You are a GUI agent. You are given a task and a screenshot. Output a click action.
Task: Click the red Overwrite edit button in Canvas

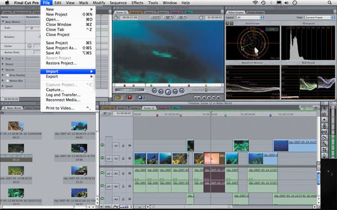130,97
